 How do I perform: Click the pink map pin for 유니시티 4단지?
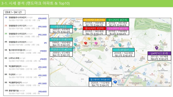click(96, 43)
